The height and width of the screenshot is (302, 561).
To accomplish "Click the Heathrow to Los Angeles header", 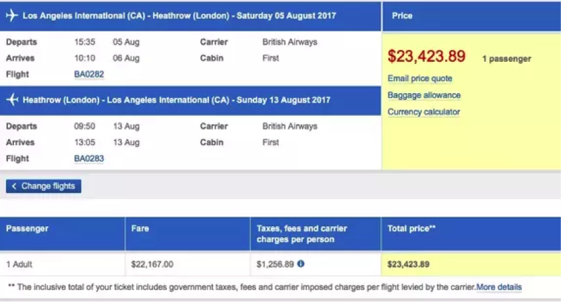I will 176,100.
